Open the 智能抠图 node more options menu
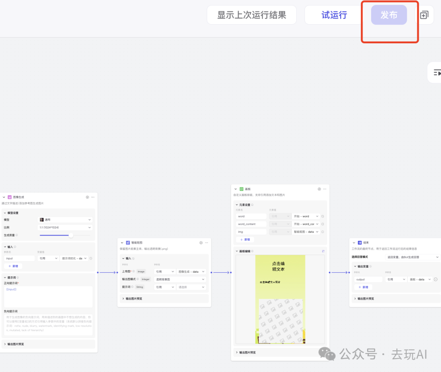This screenshot has height=372, width=441. tap(207, 243)
